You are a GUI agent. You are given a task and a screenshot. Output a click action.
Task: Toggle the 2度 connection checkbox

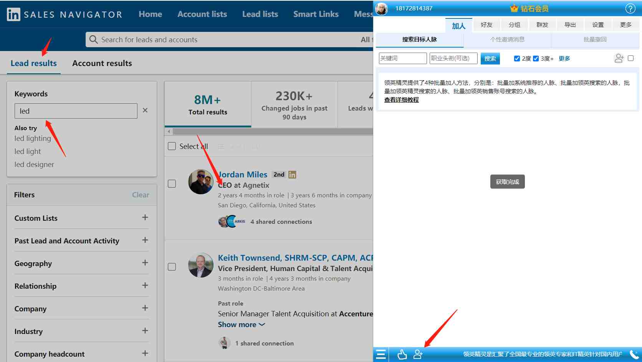[517, 58]
